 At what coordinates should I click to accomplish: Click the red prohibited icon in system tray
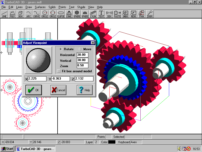tap(189, 149)
